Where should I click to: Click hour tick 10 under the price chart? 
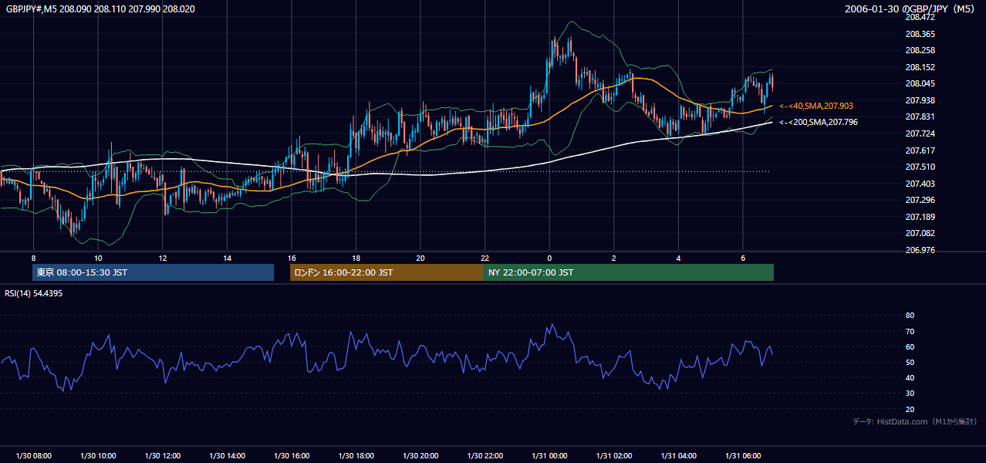[98, 258]
